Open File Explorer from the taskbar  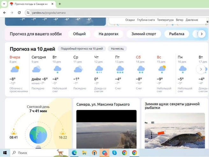(x=84, y=153)
